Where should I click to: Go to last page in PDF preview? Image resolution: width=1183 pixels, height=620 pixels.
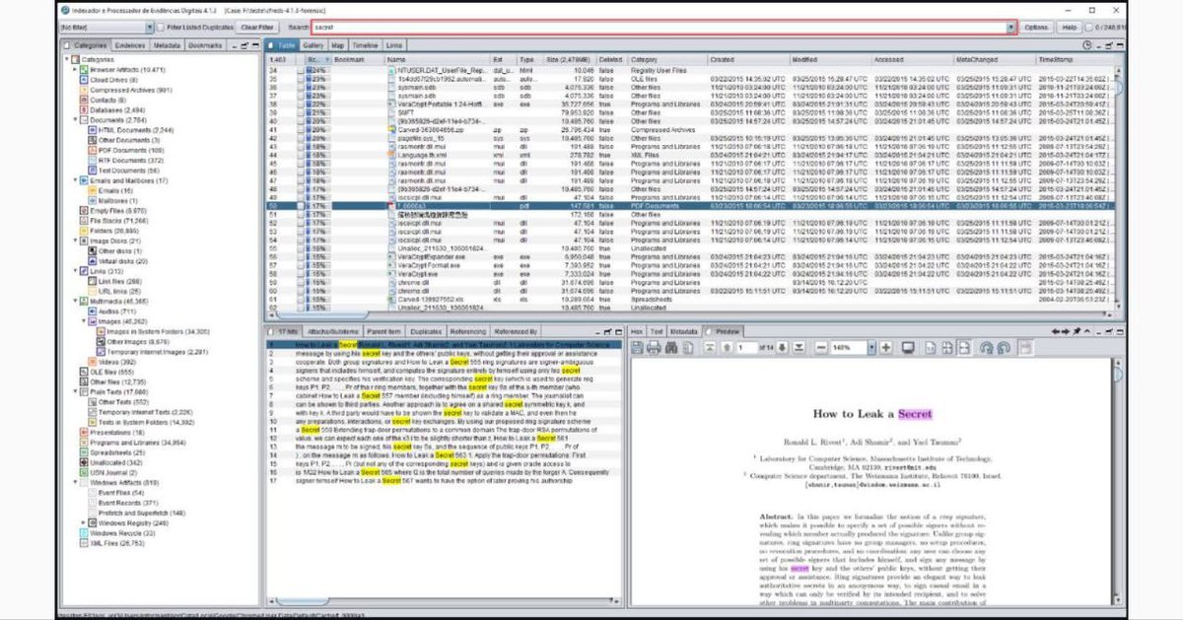pos(800,348)
